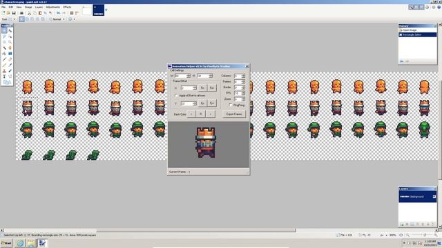Click the Save toolbar icon
The width and height of the screenshot is (442, 248).
point(14,13)
